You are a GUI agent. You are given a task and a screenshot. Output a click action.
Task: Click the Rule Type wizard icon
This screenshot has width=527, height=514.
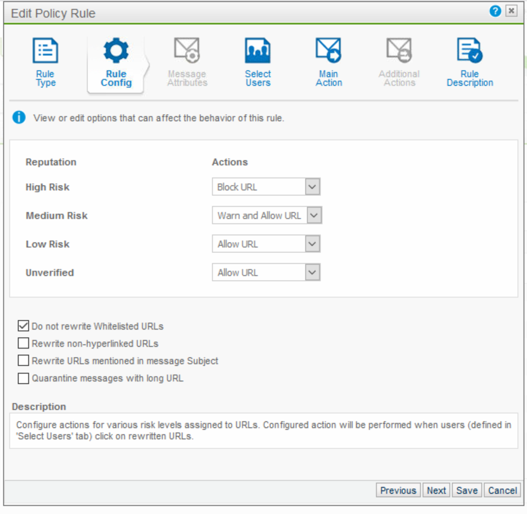click(x=45, y=51)
